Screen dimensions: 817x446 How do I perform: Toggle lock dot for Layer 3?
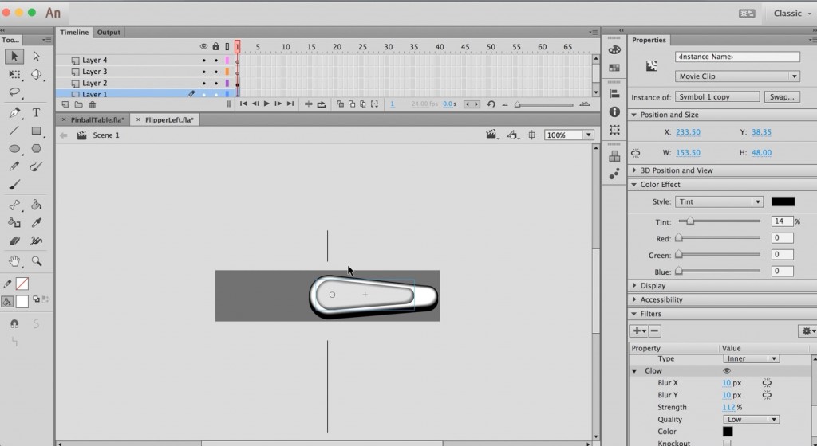216,72
